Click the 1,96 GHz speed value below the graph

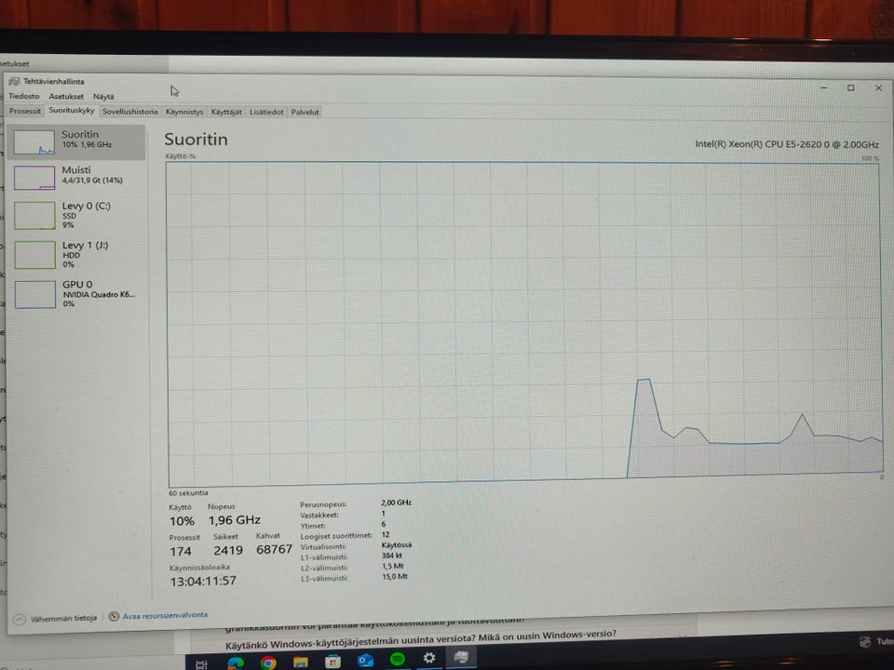coord(235,520)
